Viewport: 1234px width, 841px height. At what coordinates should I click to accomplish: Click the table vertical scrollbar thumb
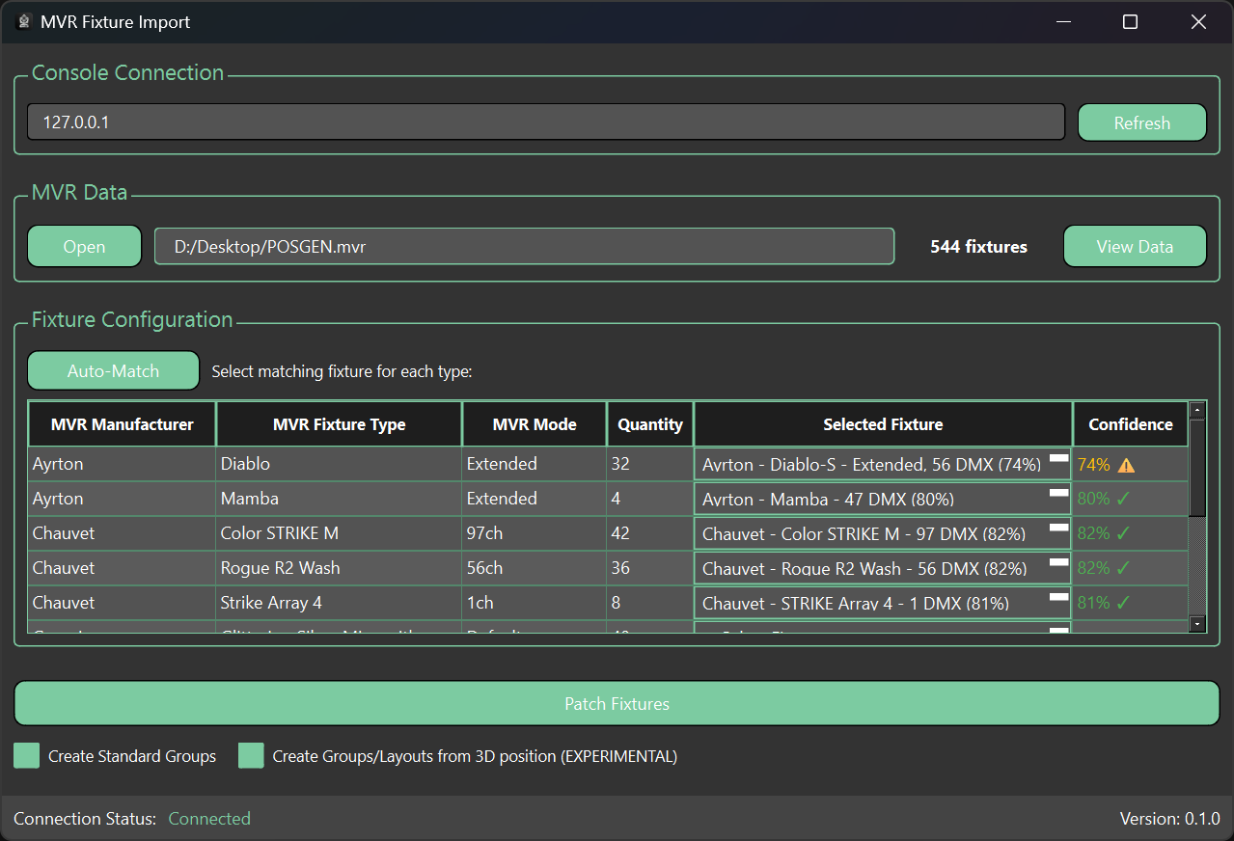[x=1197, y=467]
